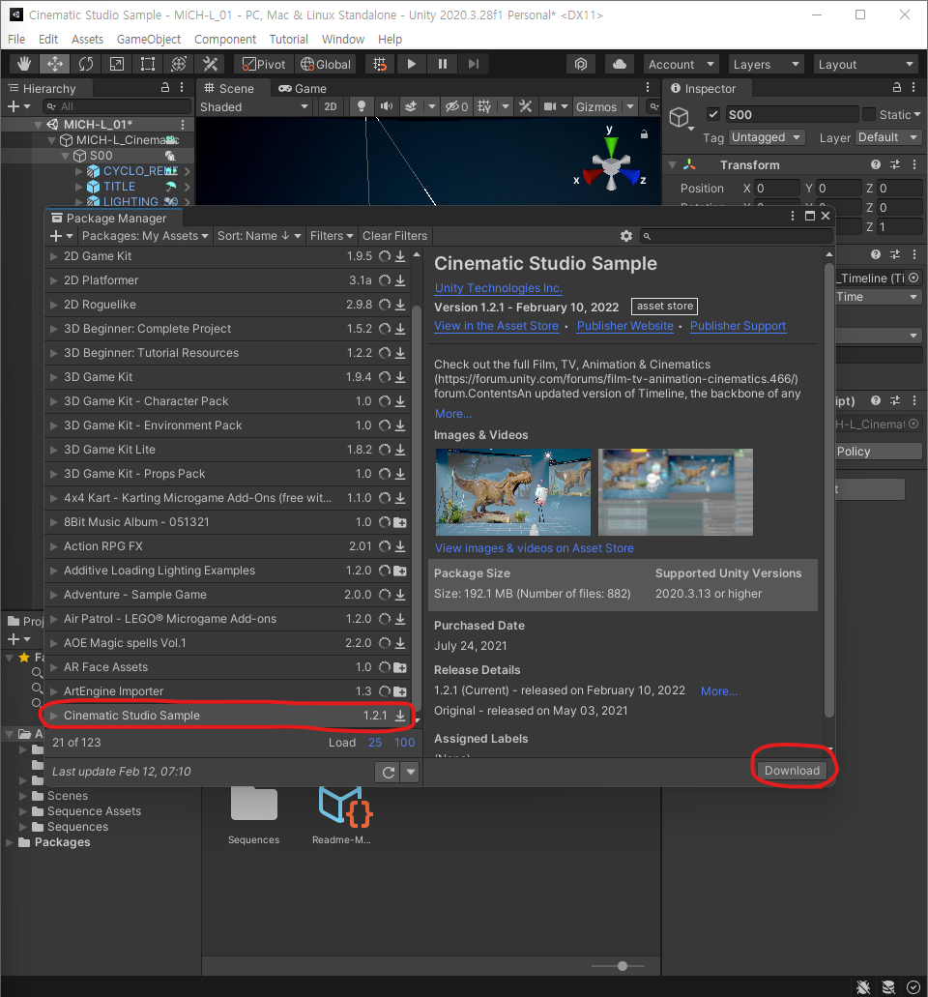The image size is (928, 997).
Task: Toggle Pivot handle position
Action: [265, 64]
